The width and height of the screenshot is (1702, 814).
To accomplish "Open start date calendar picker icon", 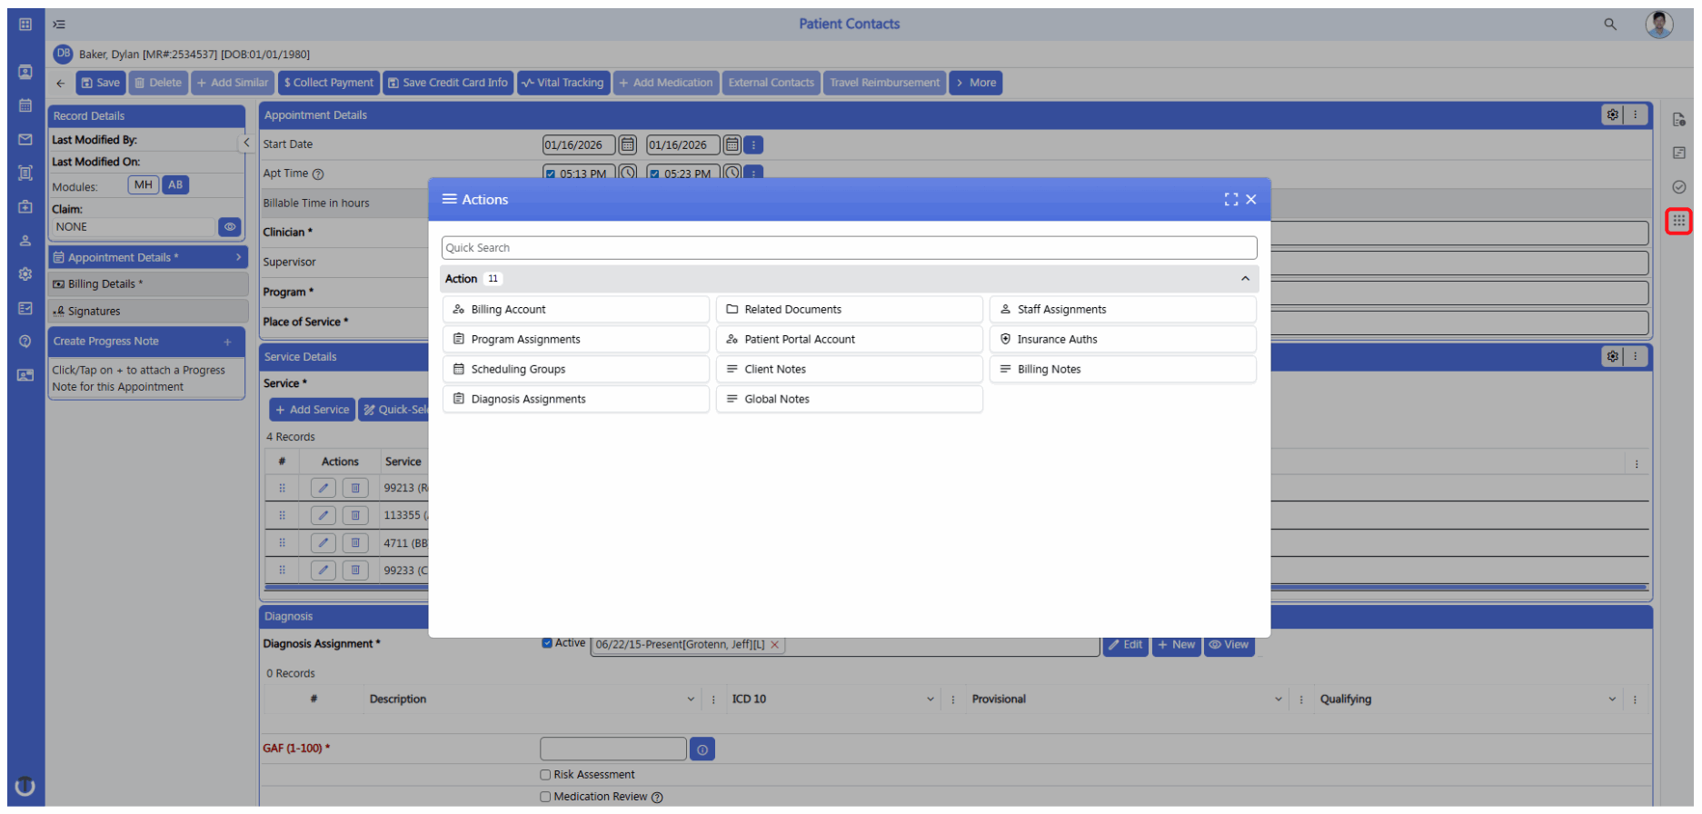I will (x=628, y=144).
